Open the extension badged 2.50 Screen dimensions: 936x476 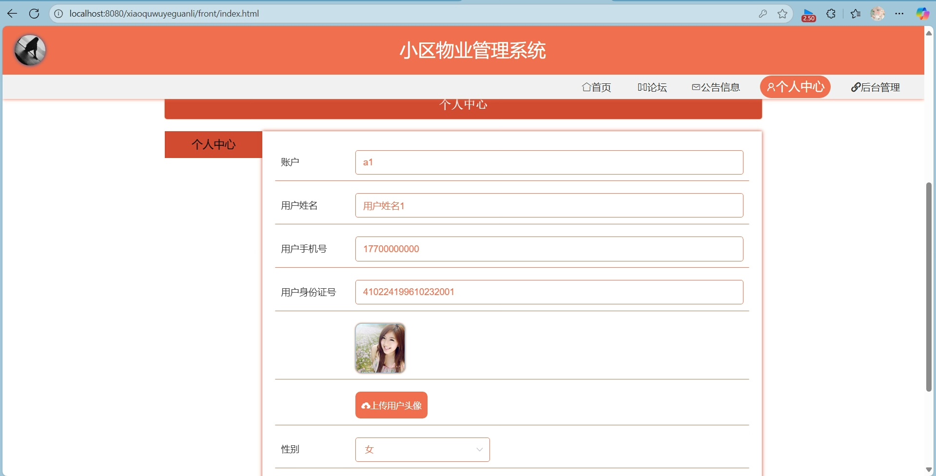pyautogui.click(x=809, y=15)
